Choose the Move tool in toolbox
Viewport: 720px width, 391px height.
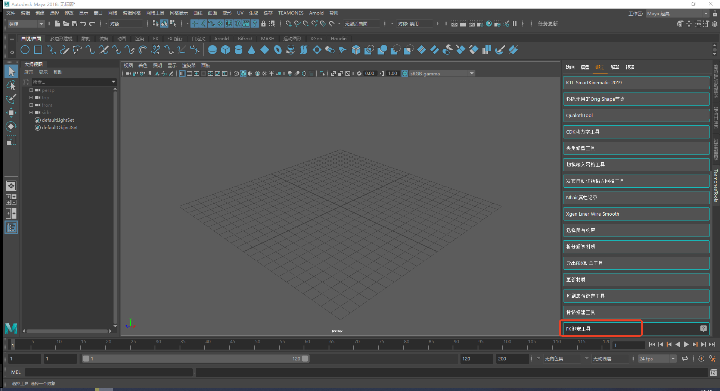coord(11,113)
